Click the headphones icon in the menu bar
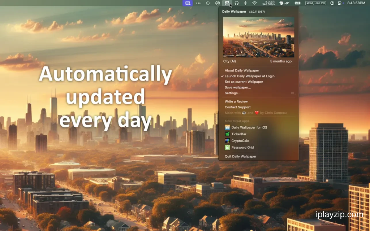This screenshot has width=370, height=231. coord(236,3)
